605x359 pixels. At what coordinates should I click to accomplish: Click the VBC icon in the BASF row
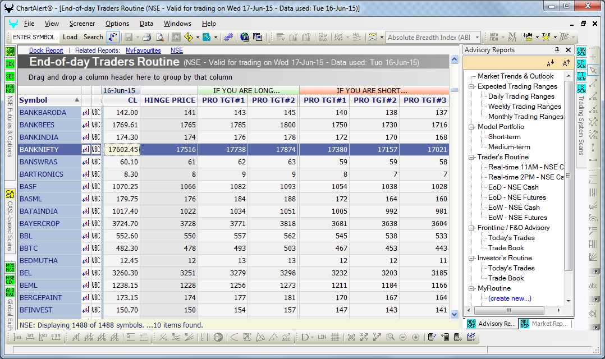tap(95, 187)
